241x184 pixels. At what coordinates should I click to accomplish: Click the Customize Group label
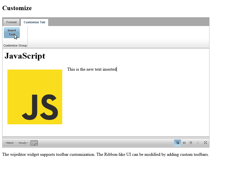[x=15, y=45]
